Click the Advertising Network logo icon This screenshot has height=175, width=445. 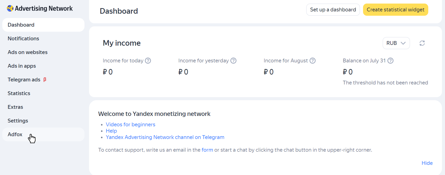(10, 8)
